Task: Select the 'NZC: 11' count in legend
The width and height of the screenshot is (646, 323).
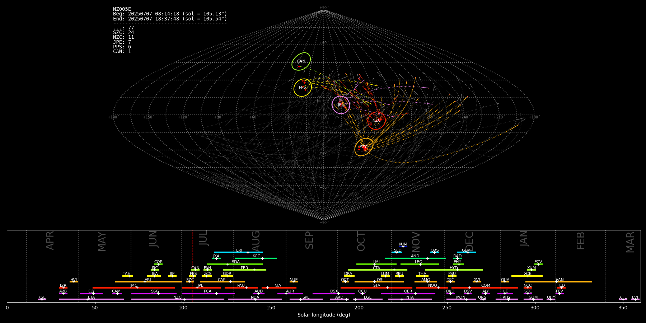Action: 123,37
